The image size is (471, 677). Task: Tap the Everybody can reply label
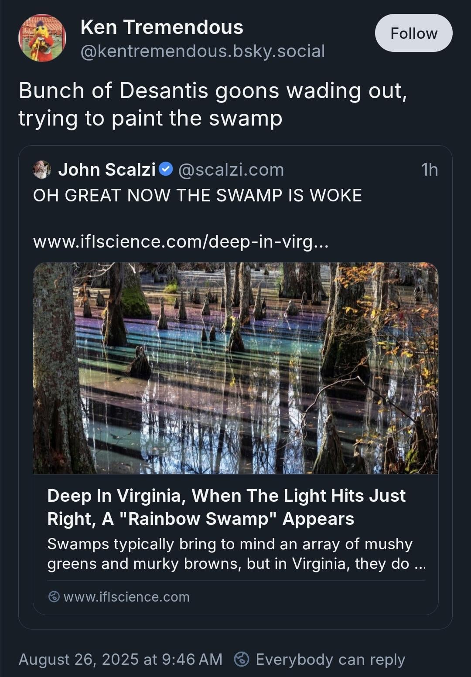331,659
